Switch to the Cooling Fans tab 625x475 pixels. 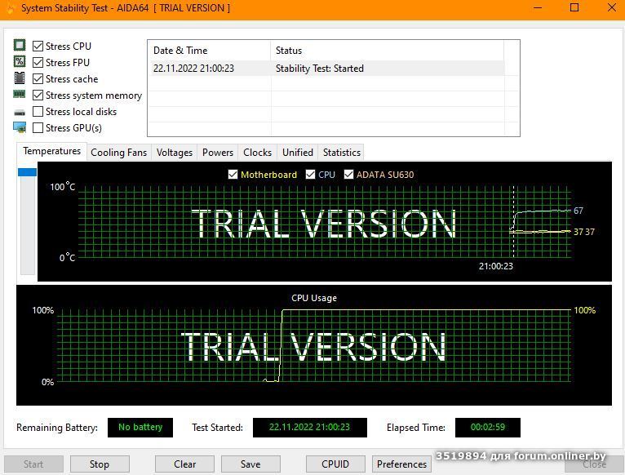pos(119,153)
